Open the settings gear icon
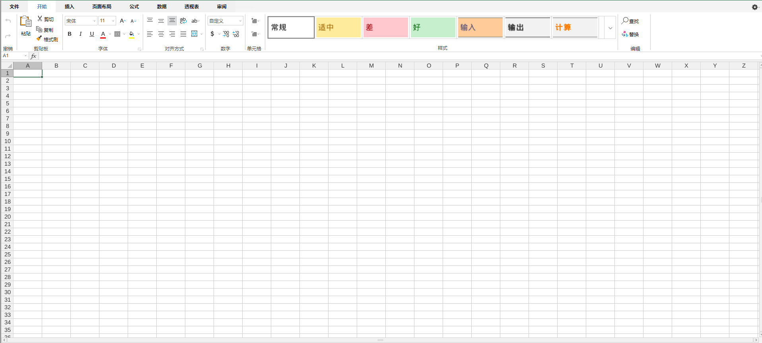This screenshot has width=762, height=343. (x=755, y=7)
